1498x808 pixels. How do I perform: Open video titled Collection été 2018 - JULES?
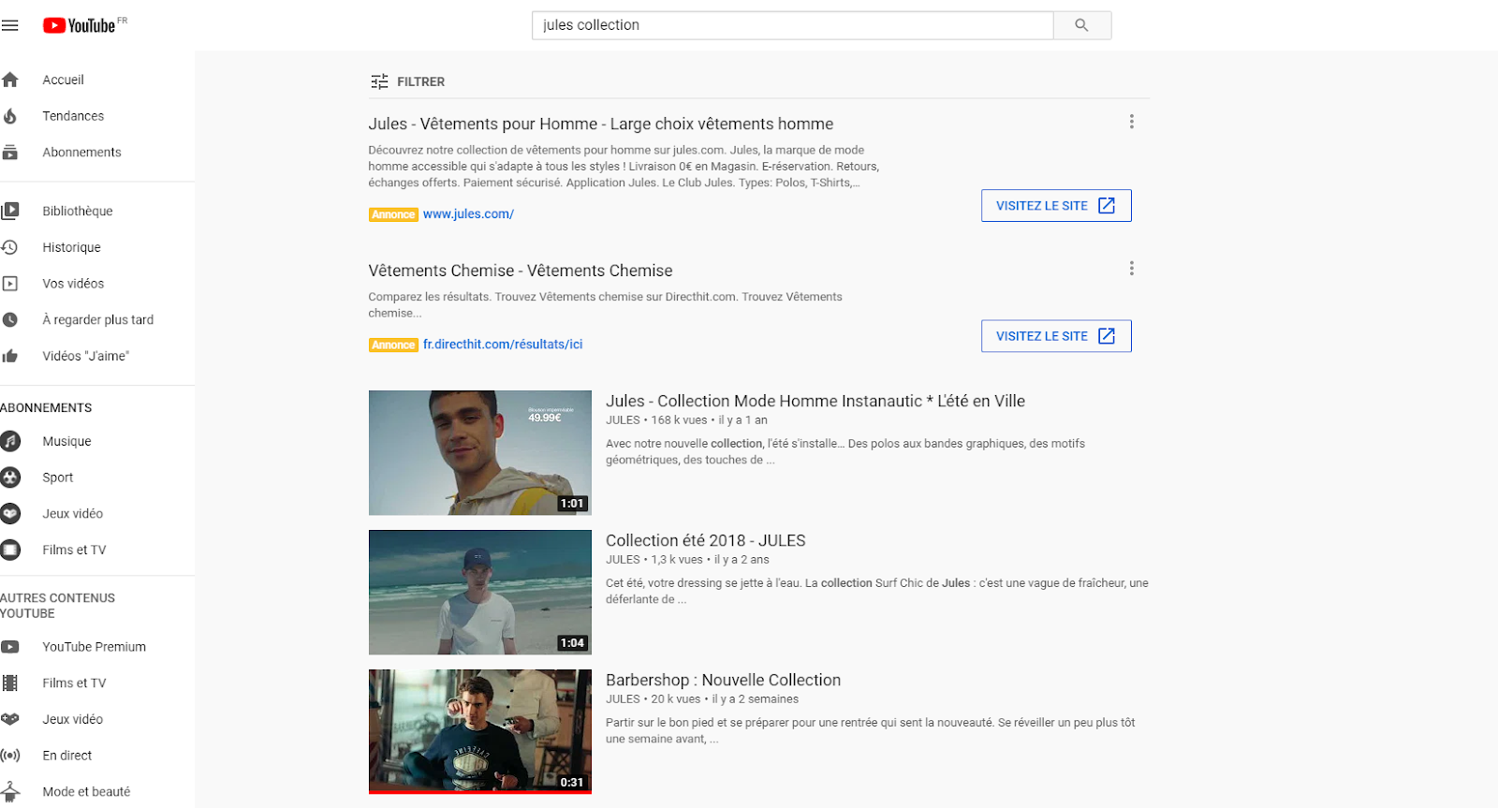click(705, 540)
